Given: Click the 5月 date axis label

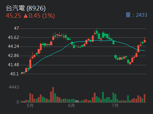Looking at the screenshot, I should [x=30, y=105].
